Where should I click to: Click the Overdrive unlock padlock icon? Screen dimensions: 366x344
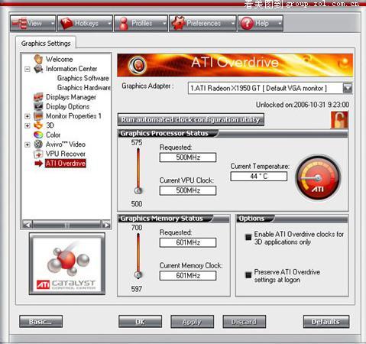coord(339,120)
